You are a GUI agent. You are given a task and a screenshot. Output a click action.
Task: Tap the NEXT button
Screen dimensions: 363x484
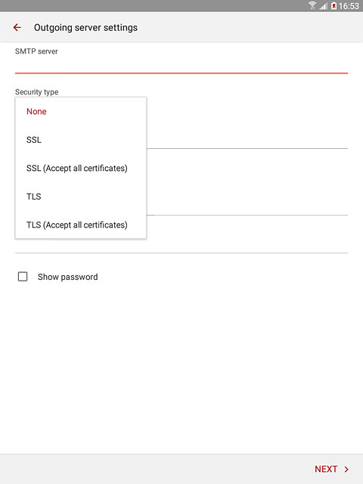[x=331, y=469]
